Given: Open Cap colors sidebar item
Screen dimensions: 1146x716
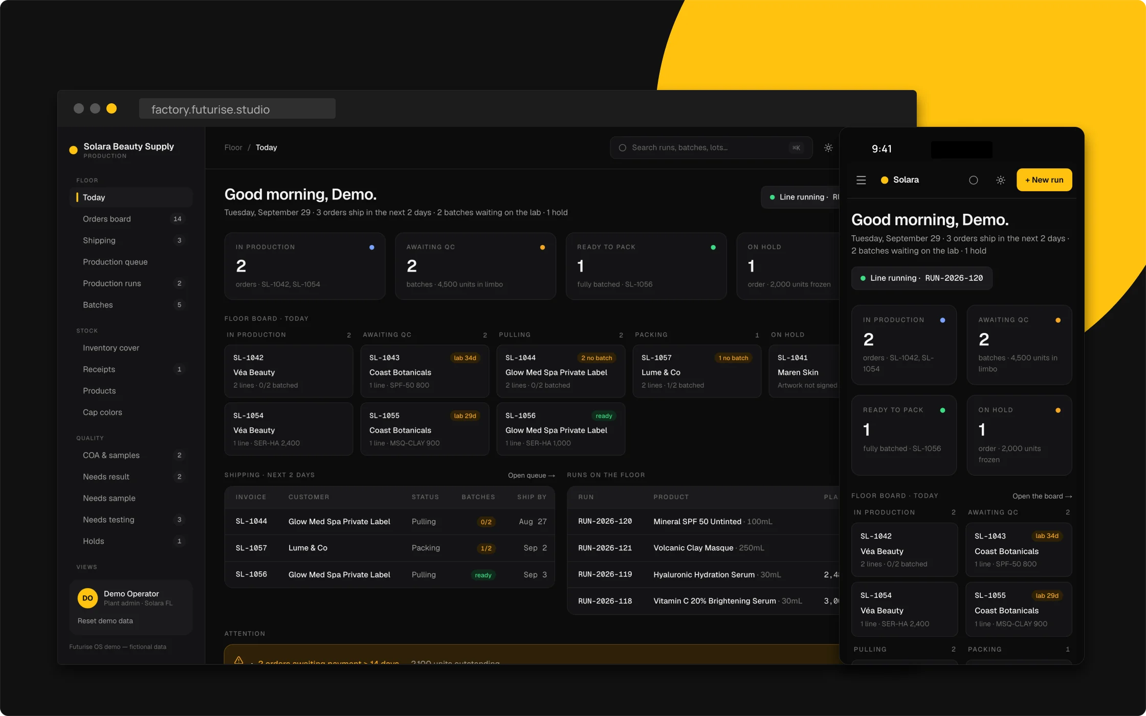Looking at the screenshot, I should pyautogui.click(x=131, y=412).
